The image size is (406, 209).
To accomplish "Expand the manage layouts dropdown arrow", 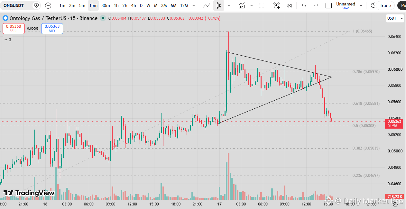I will (361, 5).
